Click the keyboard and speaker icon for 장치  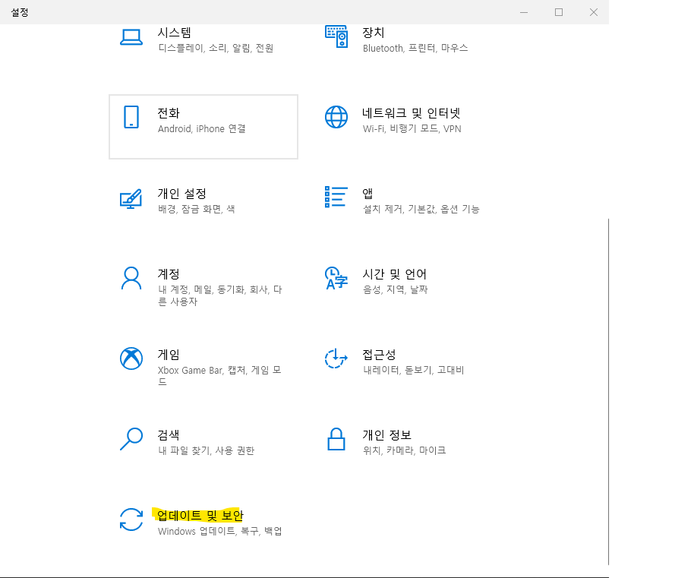[336, 36]
